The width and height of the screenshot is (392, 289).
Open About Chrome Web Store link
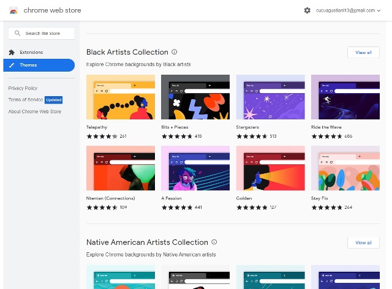tap(35, 111)
